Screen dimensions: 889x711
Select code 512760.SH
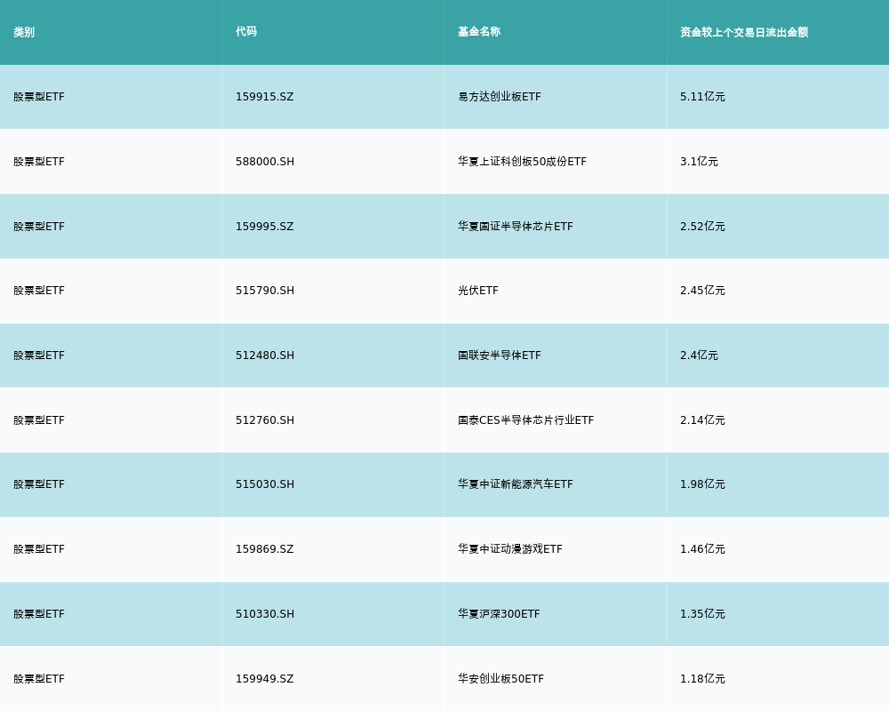pyautogui.click(x=265, y=420)
